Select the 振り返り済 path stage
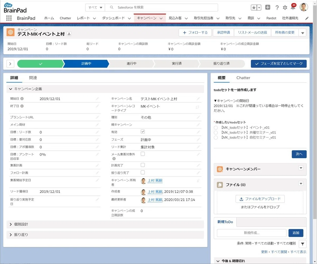 click(x=221, y=64)
